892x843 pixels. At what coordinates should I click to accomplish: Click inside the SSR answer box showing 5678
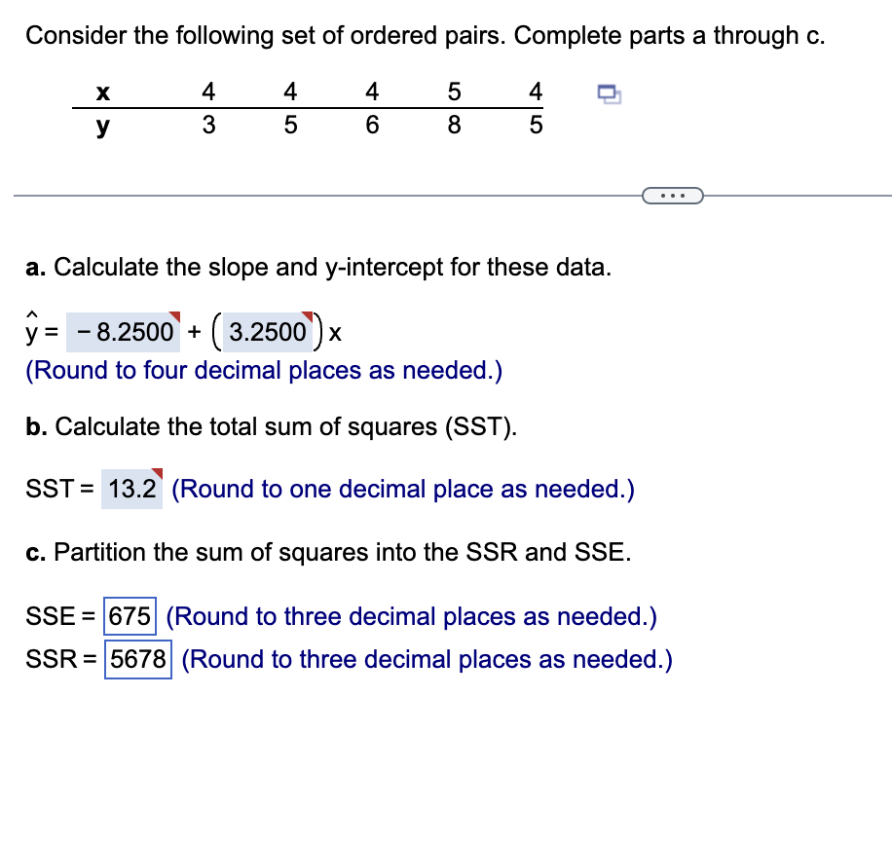136,659
